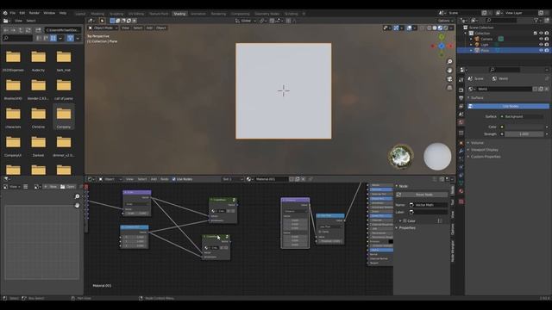Switch viewport to wireframe shading
The height and width of the screenshot is (310, 552).
[x=430, y=28]
